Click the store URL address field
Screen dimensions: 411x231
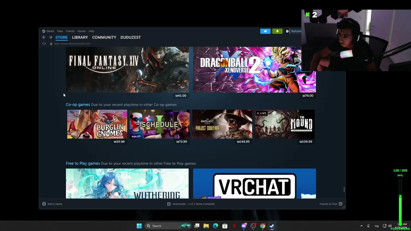click(72, 44)
